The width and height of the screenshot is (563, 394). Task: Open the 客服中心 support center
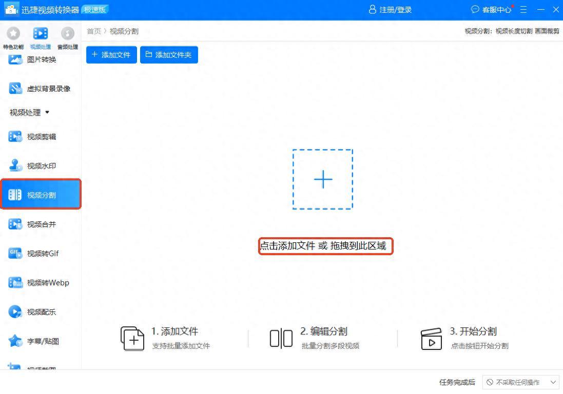click(x=491, y=10)
